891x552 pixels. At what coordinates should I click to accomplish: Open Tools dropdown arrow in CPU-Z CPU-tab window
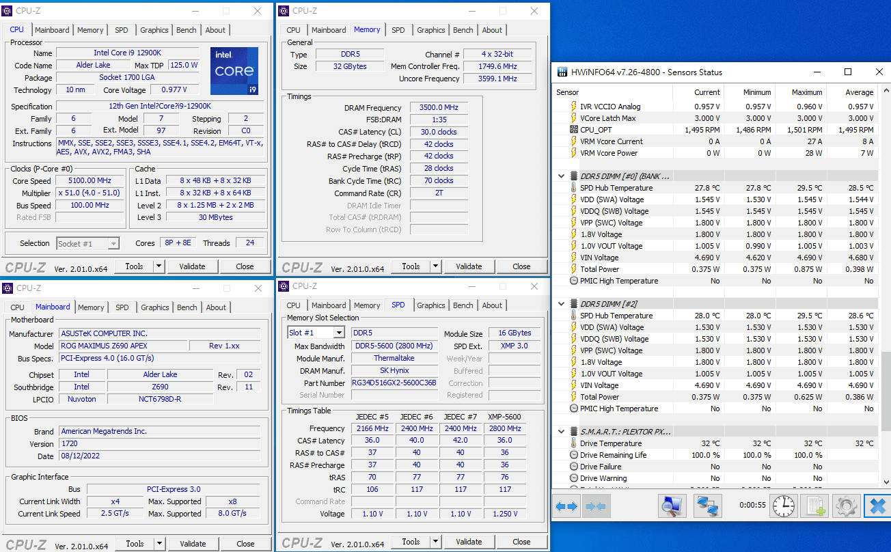click(159, 266)
